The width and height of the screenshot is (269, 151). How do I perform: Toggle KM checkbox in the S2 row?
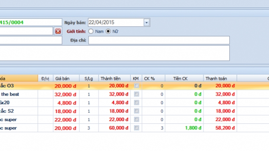click(137, 111)
